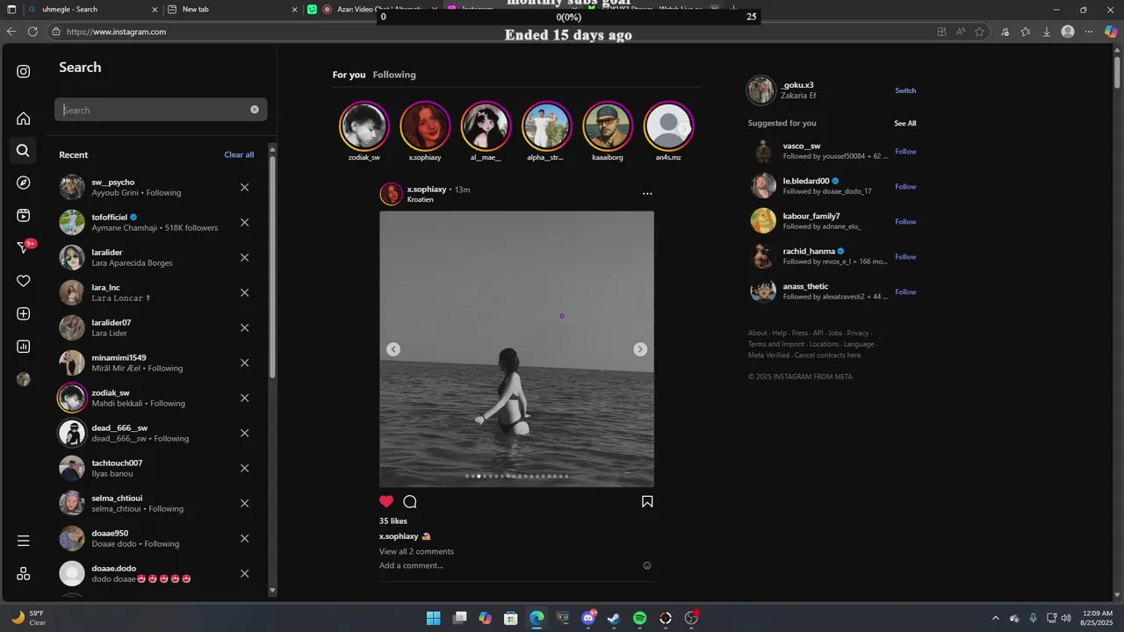Create a new post via plus icon
1124x632 pixels.
[24, 313]
